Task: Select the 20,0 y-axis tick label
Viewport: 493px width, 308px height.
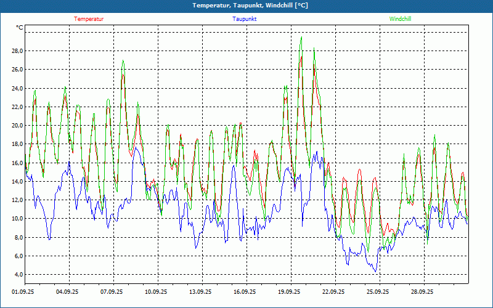Action: point(17,126)
